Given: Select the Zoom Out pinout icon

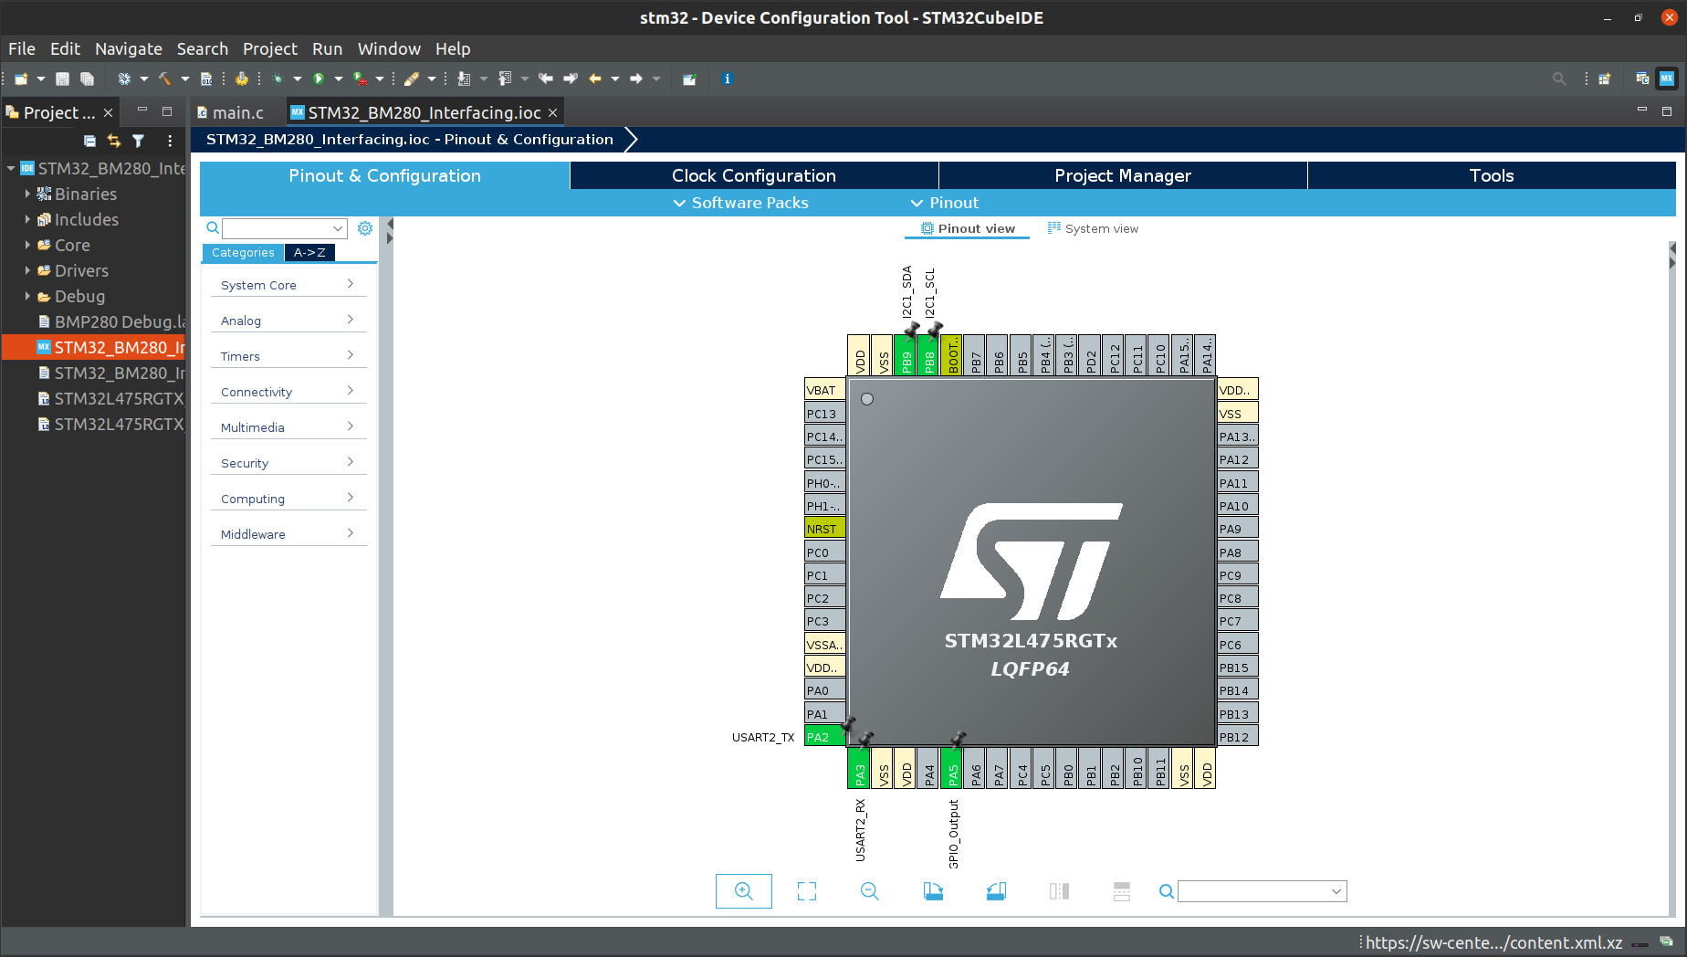Looking at the screenshot, I should tap(868, 890).
